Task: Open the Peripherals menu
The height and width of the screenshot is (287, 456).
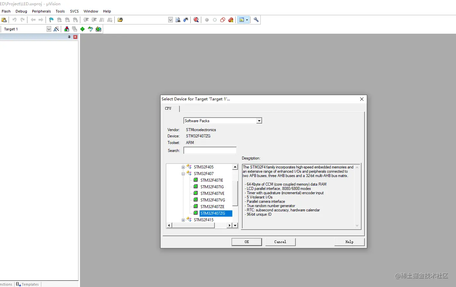Action: pos(41,11)
